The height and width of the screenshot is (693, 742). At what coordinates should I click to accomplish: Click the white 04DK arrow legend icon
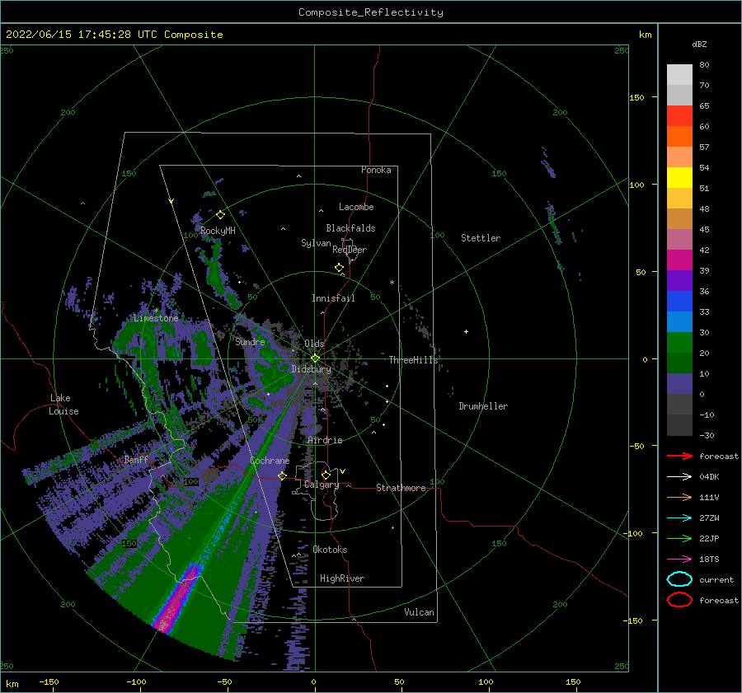click(x=679, y=477)
